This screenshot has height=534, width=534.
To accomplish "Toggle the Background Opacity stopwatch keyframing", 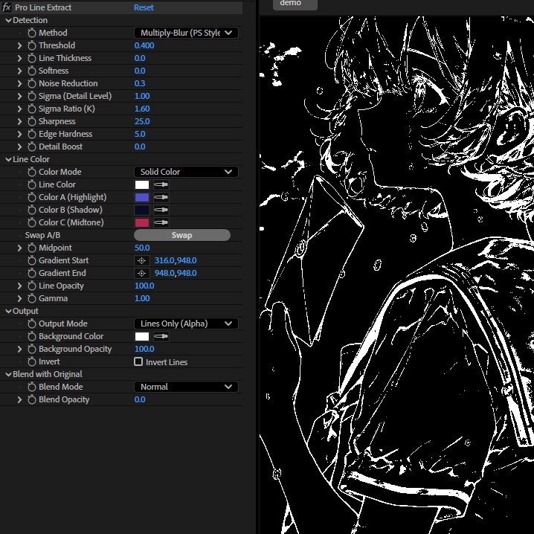I will pyautogui.click(x=32, y=349).
